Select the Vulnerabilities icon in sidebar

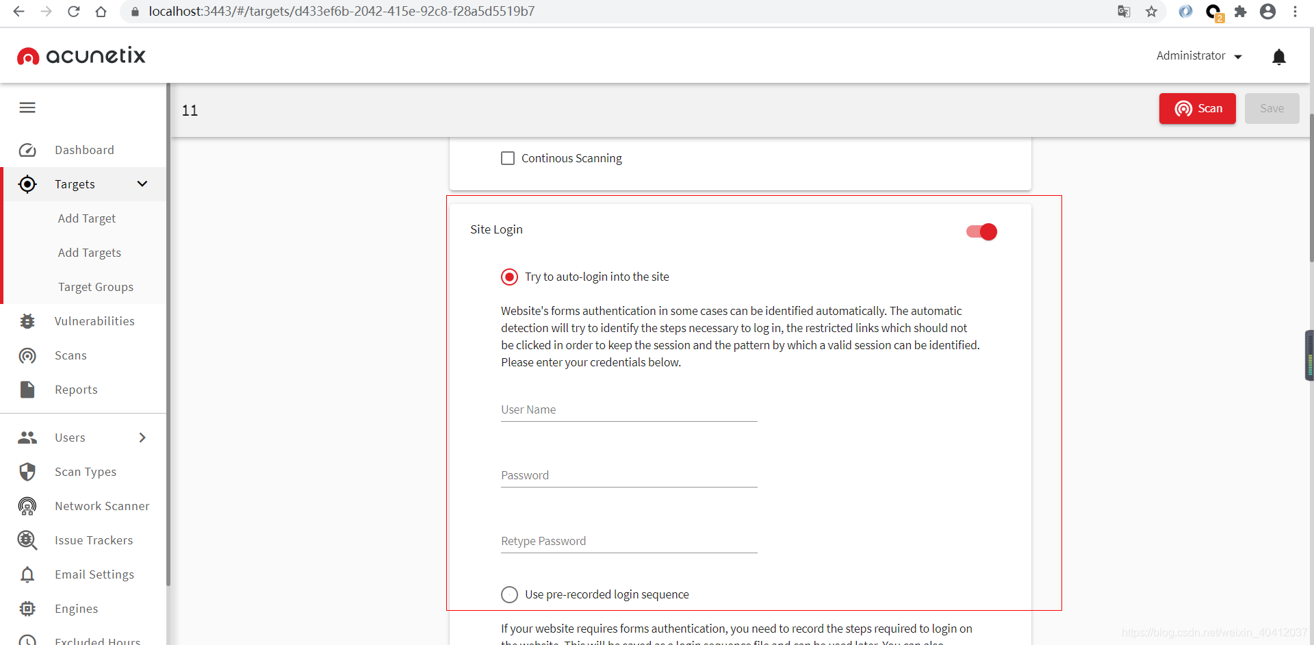[27, 320]
